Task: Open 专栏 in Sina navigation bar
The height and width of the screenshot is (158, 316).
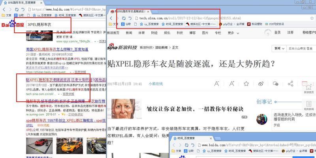Action: point(218,33)
